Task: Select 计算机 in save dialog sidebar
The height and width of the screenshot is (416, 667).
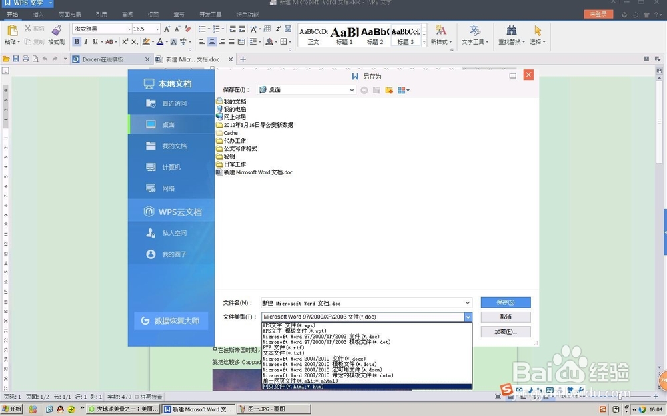Action: tap(171, 167)
